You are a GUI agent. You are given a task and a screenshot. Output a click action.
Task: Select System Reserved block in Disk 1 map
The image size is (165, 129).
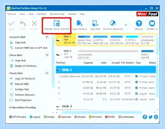84,40
